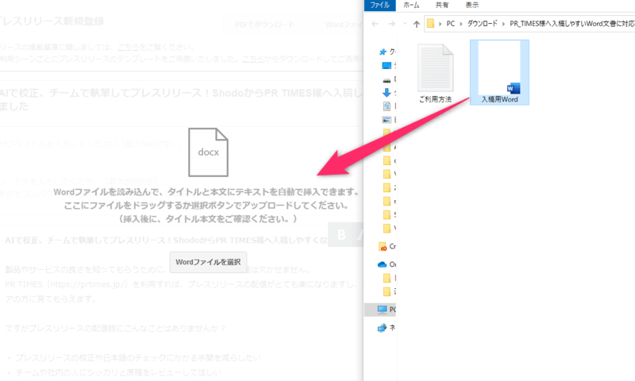Select PC in the address breadcrumb
The width and height of the screenshot is (635, 381).
pos(450,24)
